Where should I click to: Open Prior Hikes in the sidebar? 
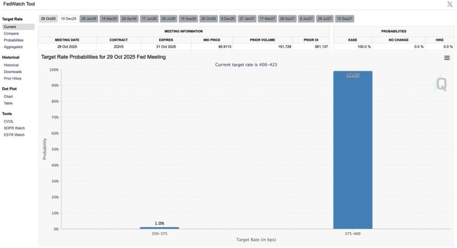pos(12,79)
